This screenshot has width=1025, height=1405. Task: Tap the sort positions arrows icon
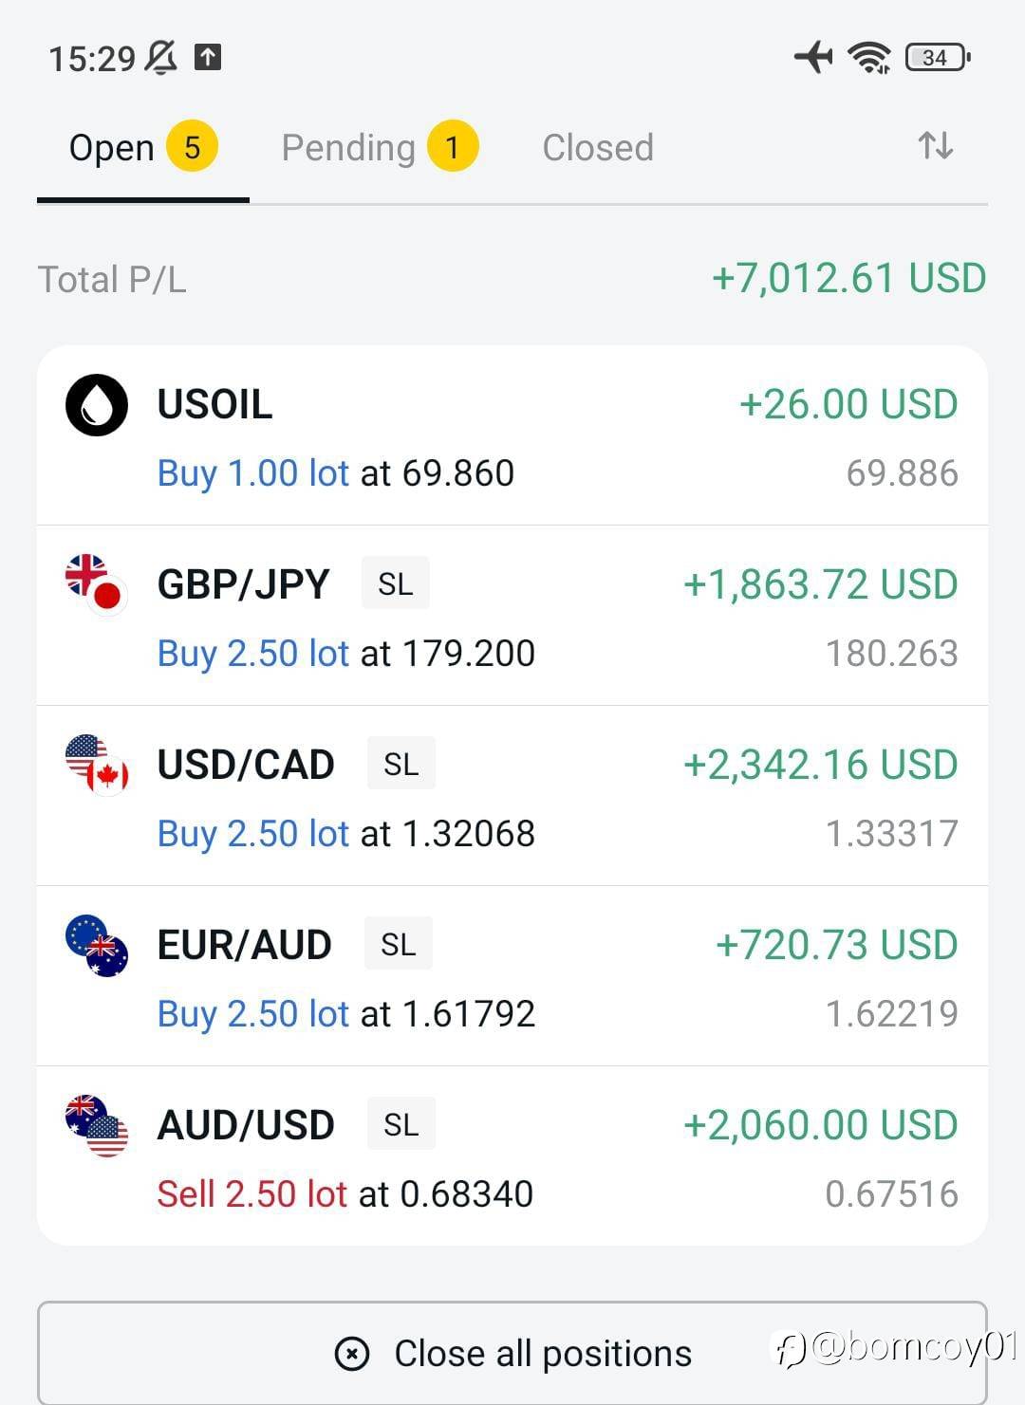(x=935, y=146)
